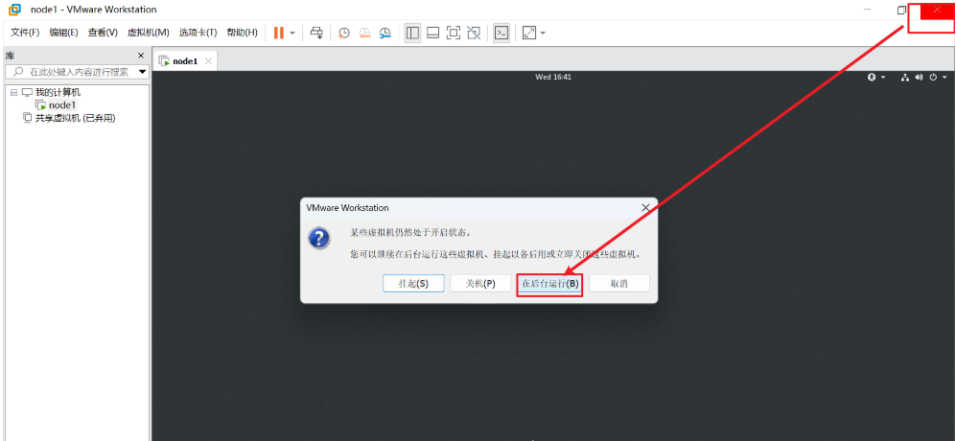Open the 文件(F) menu
Image resolution: width=956 pixels, height=441 pixels.
[25, 33]
